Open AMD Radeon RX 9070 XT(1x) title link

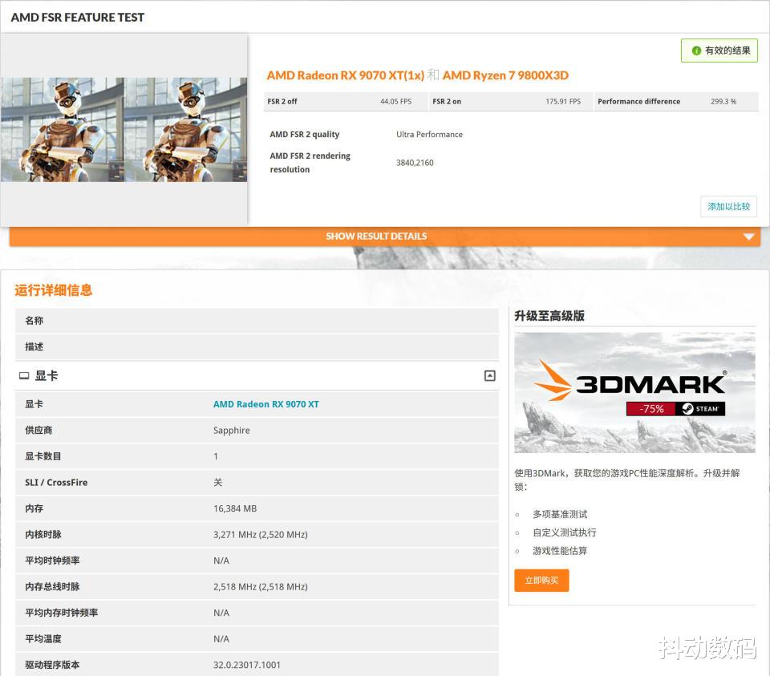(345, 75)
